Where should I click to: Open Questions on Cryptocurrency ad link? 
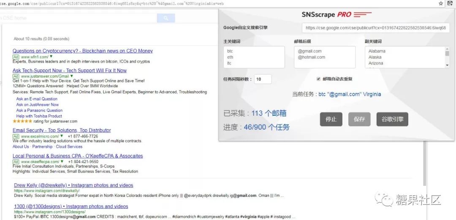(x=83, y=51)
